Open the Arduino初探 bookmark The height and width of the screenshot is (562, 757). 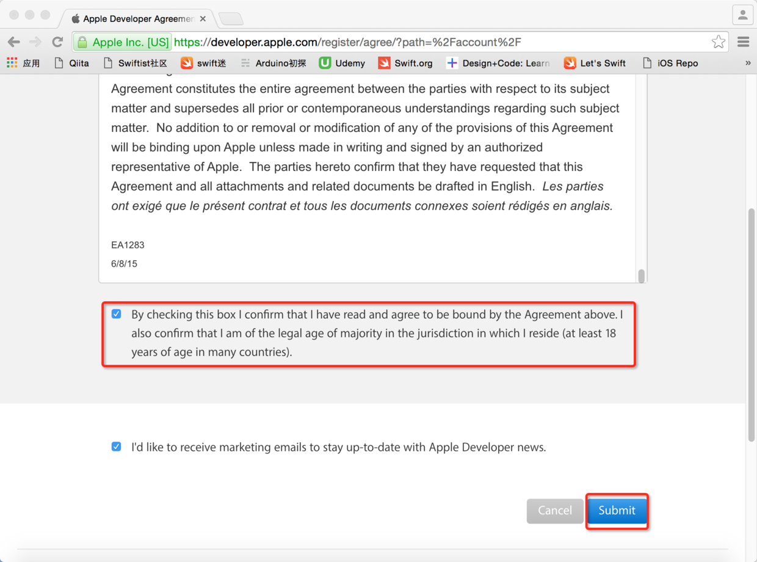point(273,63)
